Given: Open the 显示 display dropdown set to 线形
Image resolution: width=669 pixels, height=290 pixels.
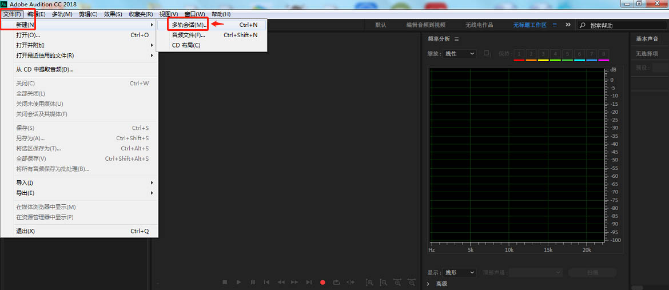Looking at the screenshot, I should click(x=459, y=273).
